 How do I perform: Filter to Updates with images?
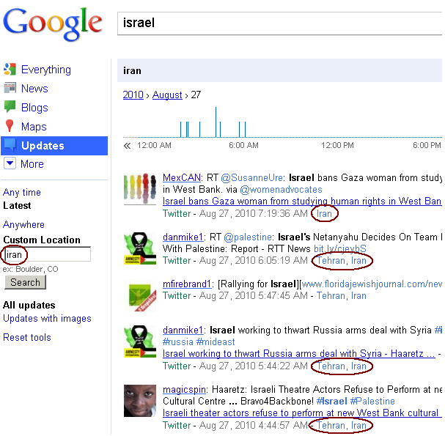pyautogui.click(x=47, y=318)
